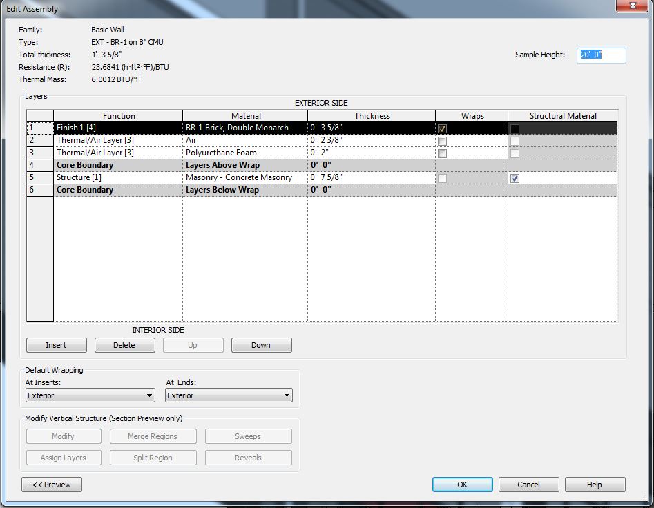Delete the selected layer

point(125,345)
